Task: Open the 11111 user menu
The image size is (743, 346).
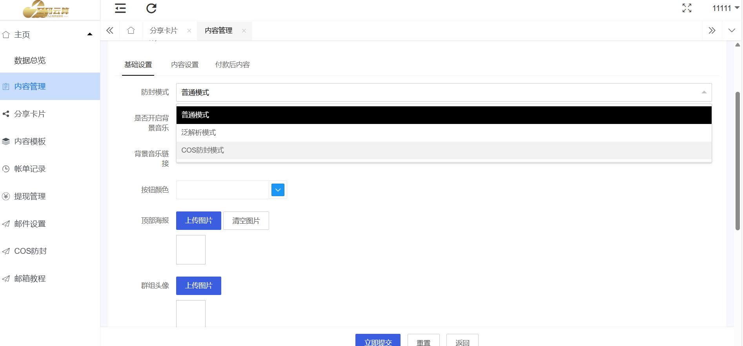Action: [x=726, y=8]
